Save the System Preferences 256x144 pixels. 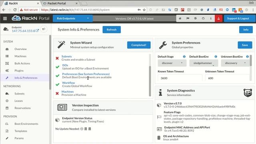coord(245,45)
